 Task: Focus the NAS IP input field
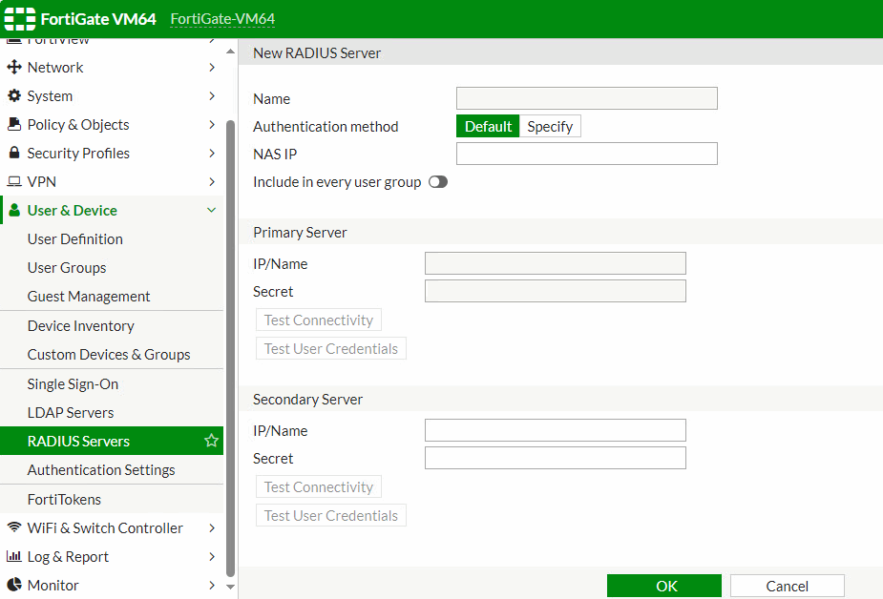[x=587, y=154]
